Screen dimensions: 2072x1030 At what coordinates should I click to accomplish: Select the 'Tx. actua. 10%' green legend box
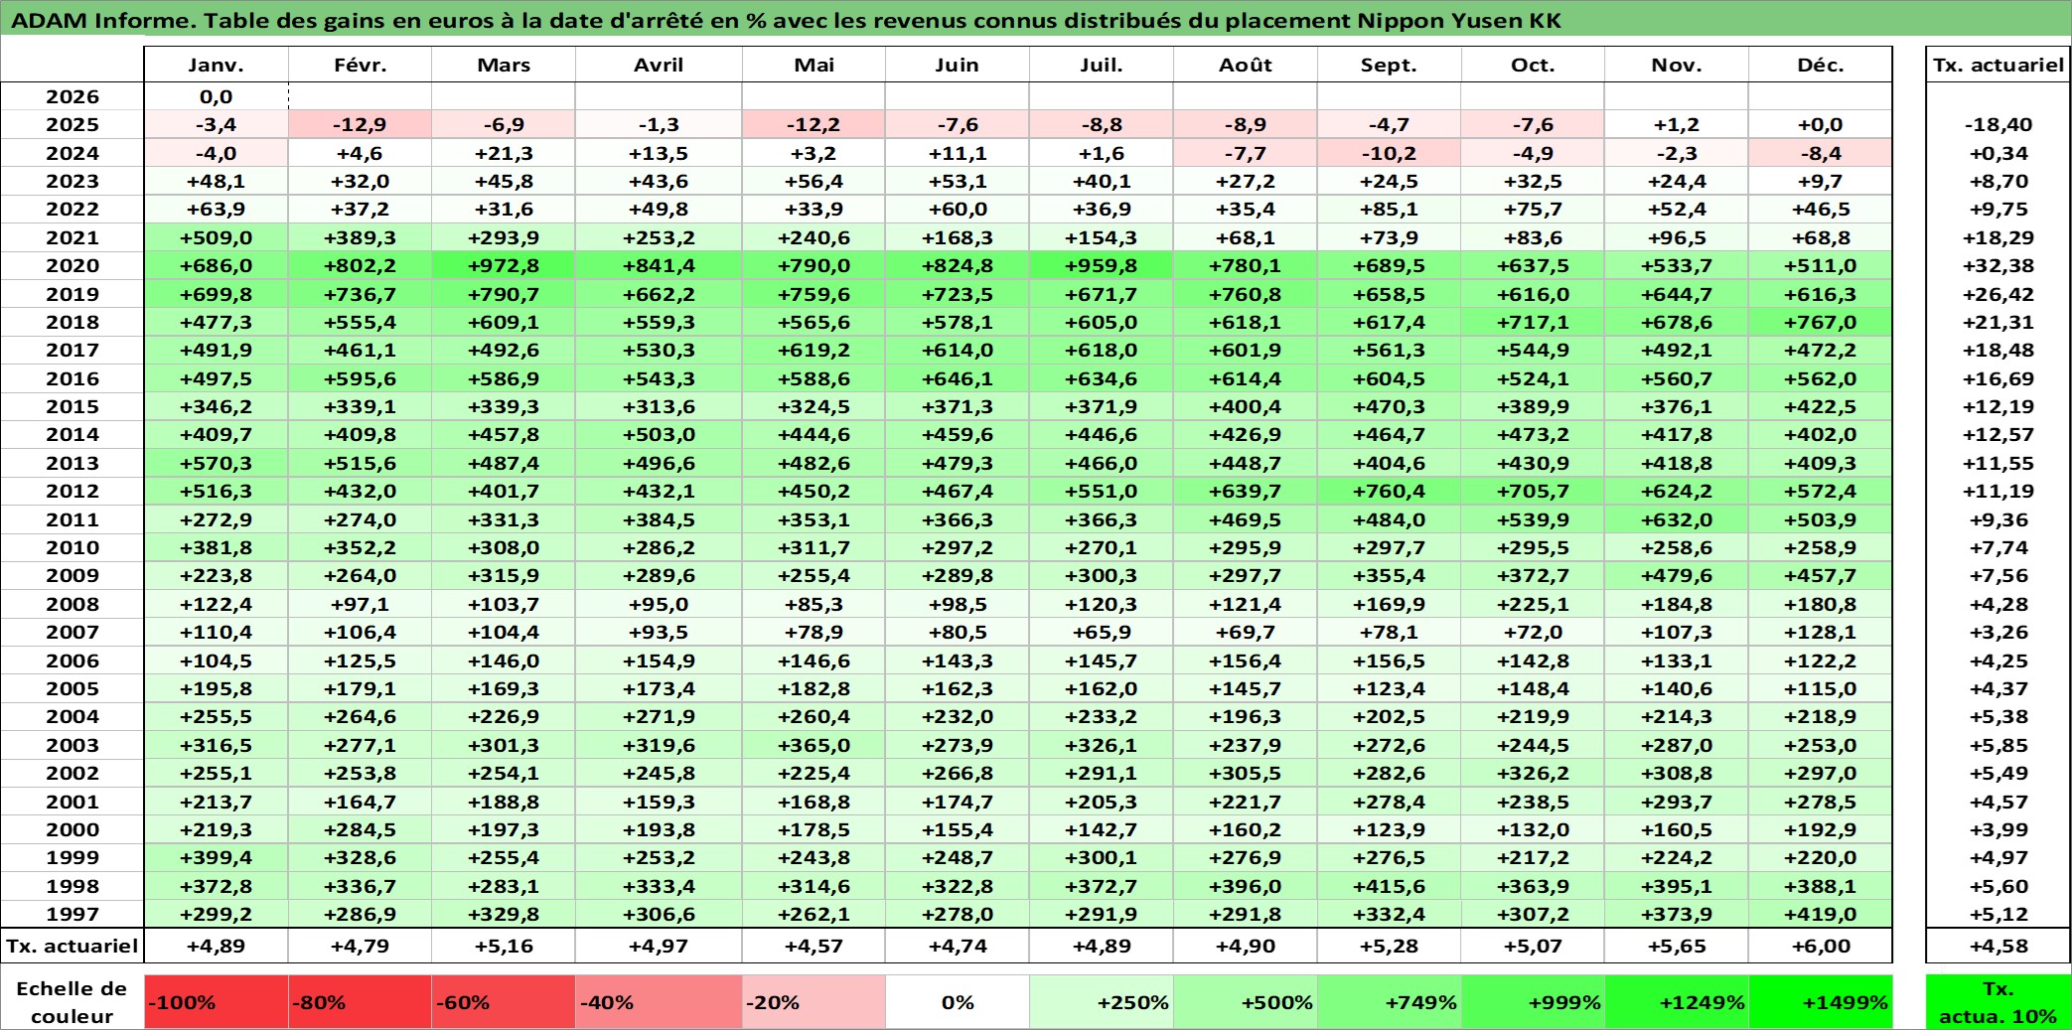(x=1998, y=1002)
